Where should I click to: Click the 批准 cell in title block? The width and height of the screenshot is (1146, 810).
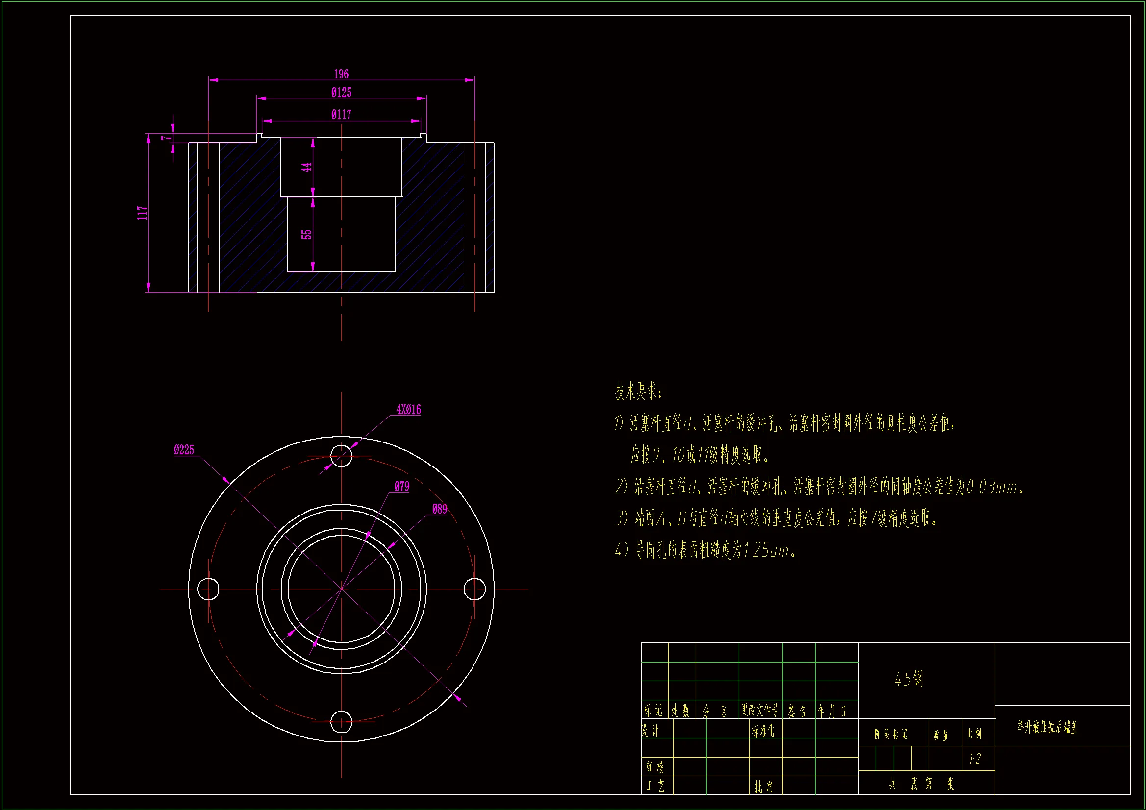[x=764, y=787]
